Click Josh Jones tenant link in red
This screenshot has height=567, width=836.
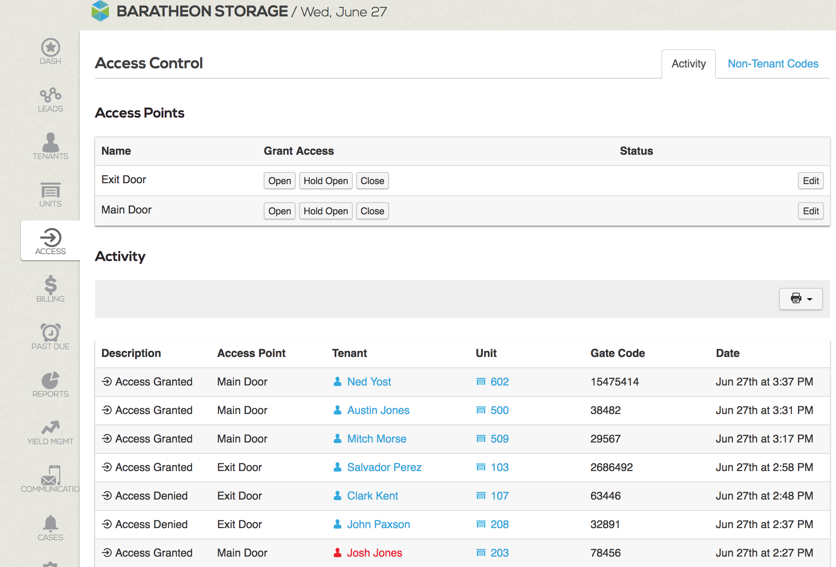374,553
